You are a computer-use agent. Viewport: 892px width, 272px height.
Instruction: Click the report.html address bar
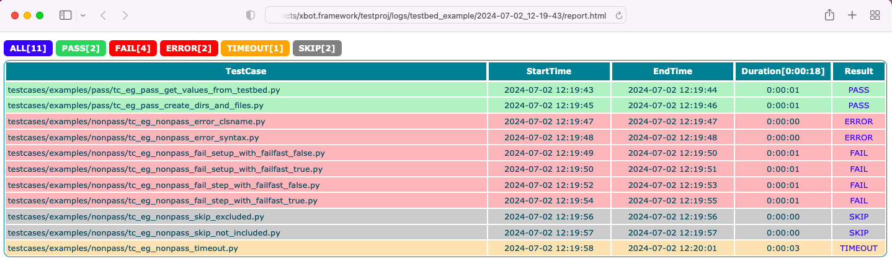(x=445, y=15)
